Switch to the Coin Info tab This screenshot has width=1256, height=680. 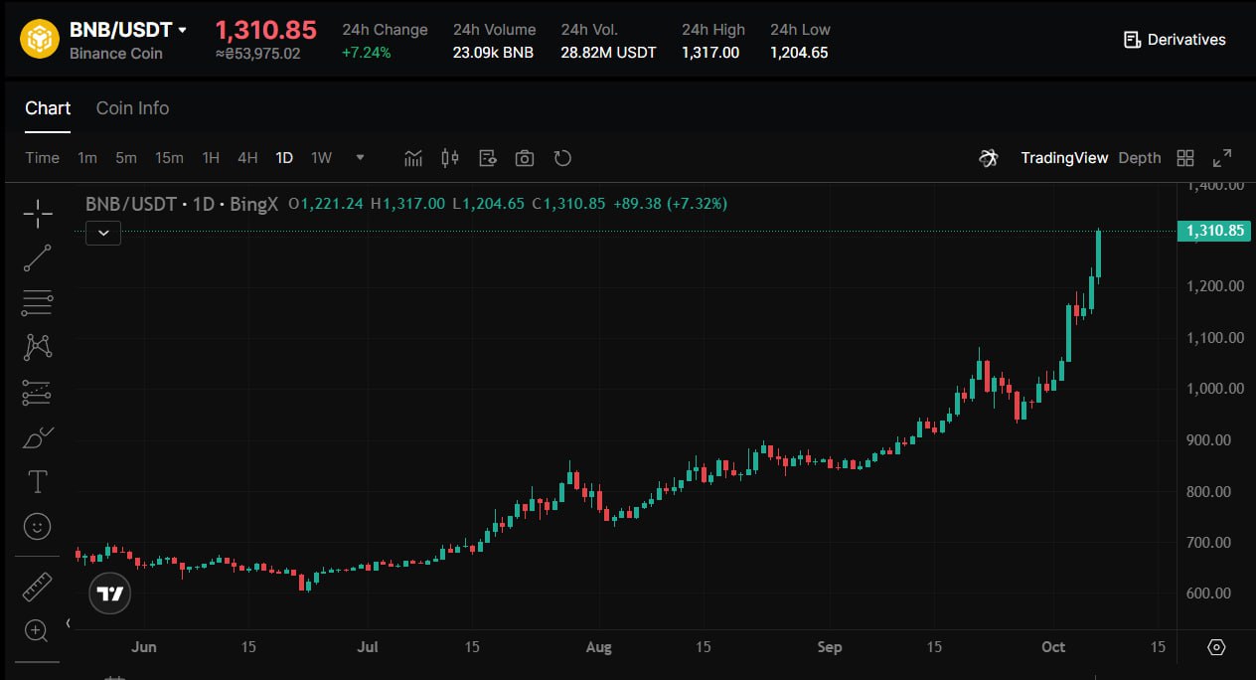132,108
